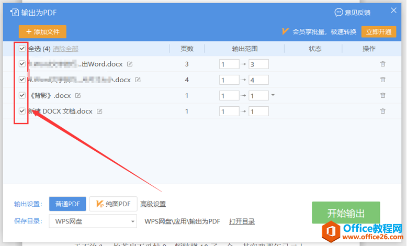Click the 操作 column header
Screen dimensions: 407x246
(x=369, y=49)
